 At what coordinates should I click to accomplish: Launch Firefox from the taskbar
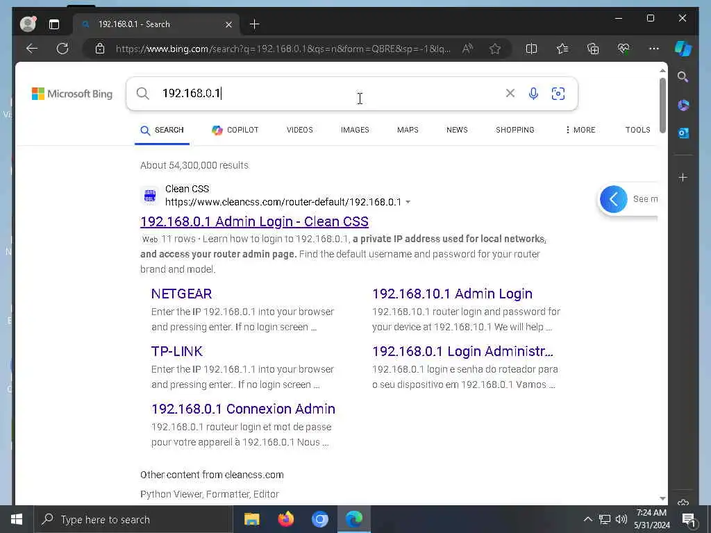[x=285, y=519]
